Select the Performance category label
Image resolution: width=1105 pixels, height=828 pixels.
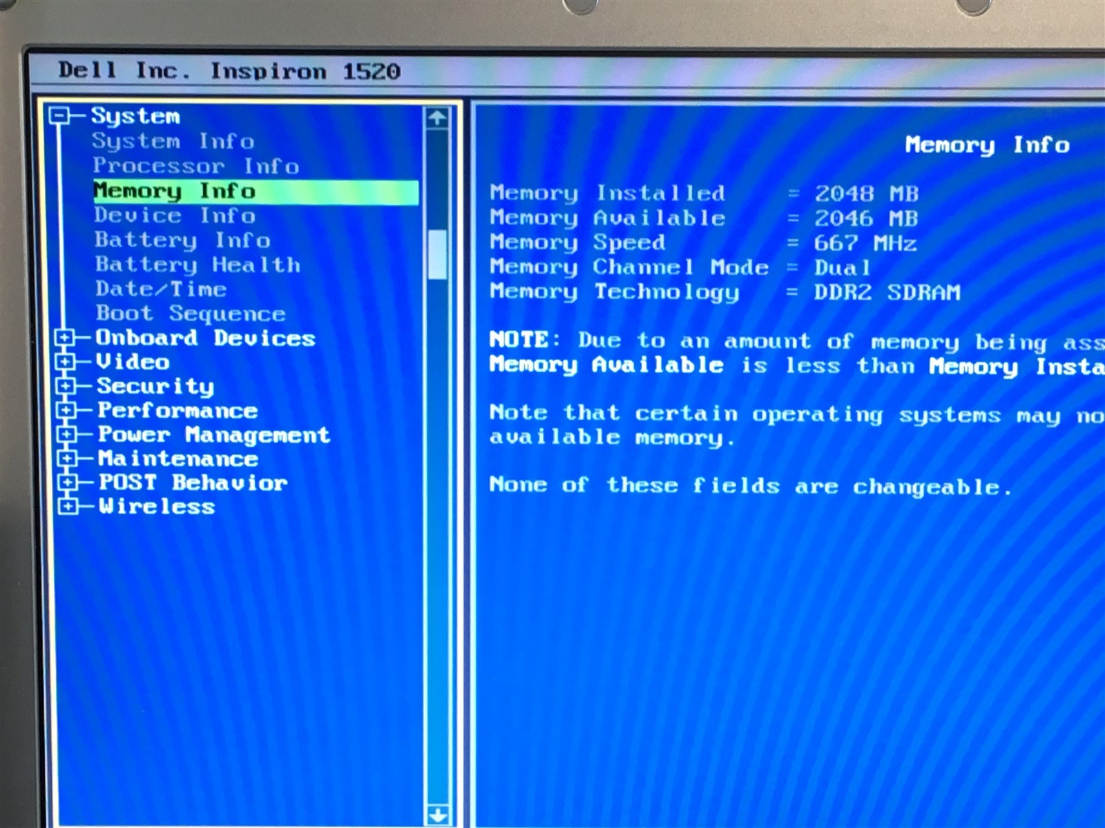pos(177,411)
